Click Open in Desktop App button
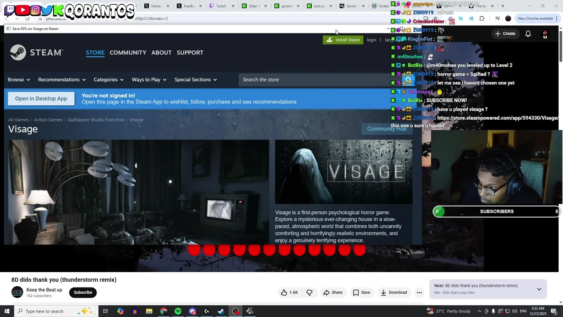 point(41,99)
